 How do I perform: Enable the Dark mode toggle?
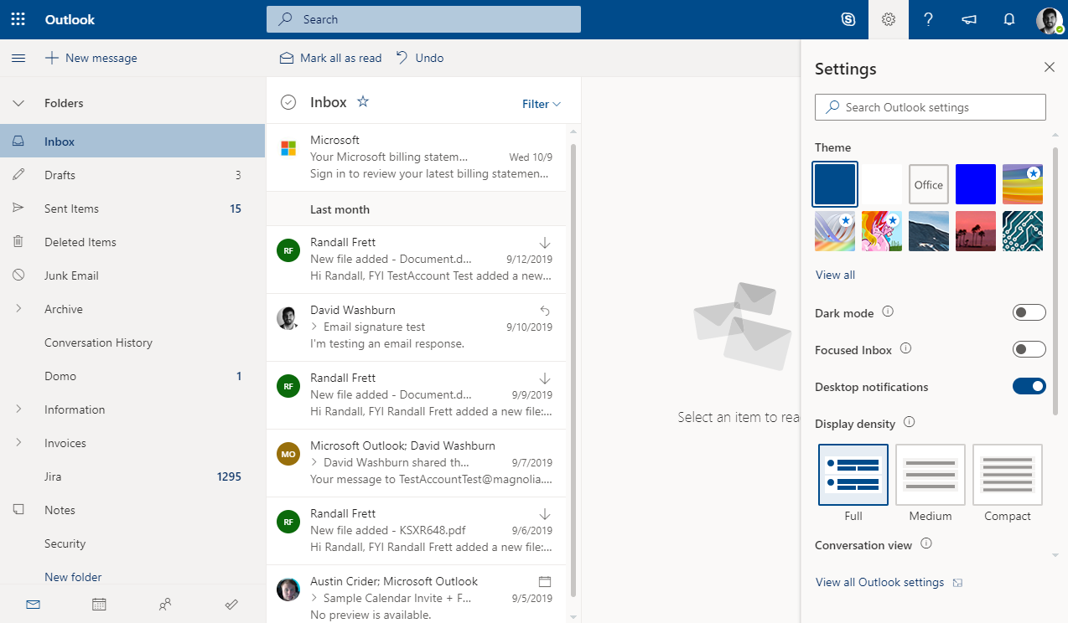1029,312
